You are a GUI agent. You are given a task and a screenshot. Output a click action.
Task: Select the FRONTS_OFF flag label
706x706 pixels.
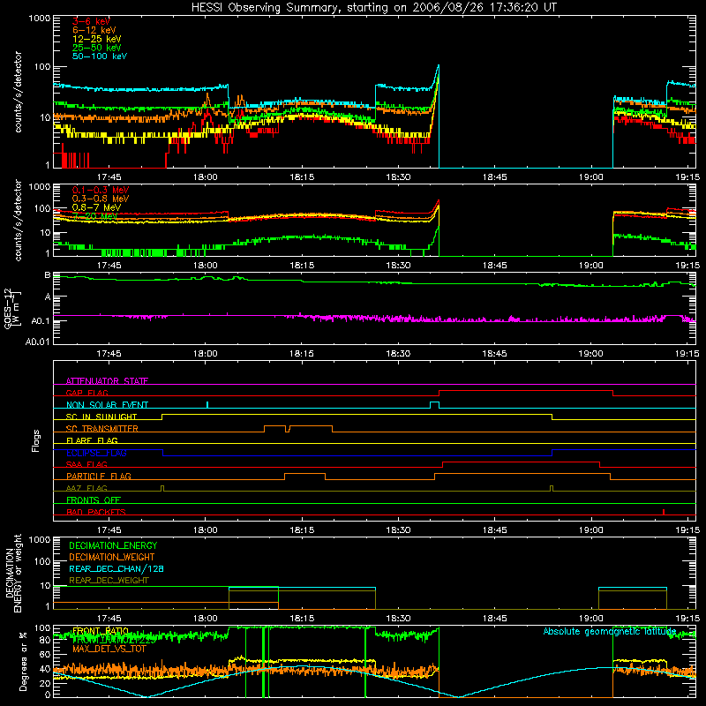94,499
